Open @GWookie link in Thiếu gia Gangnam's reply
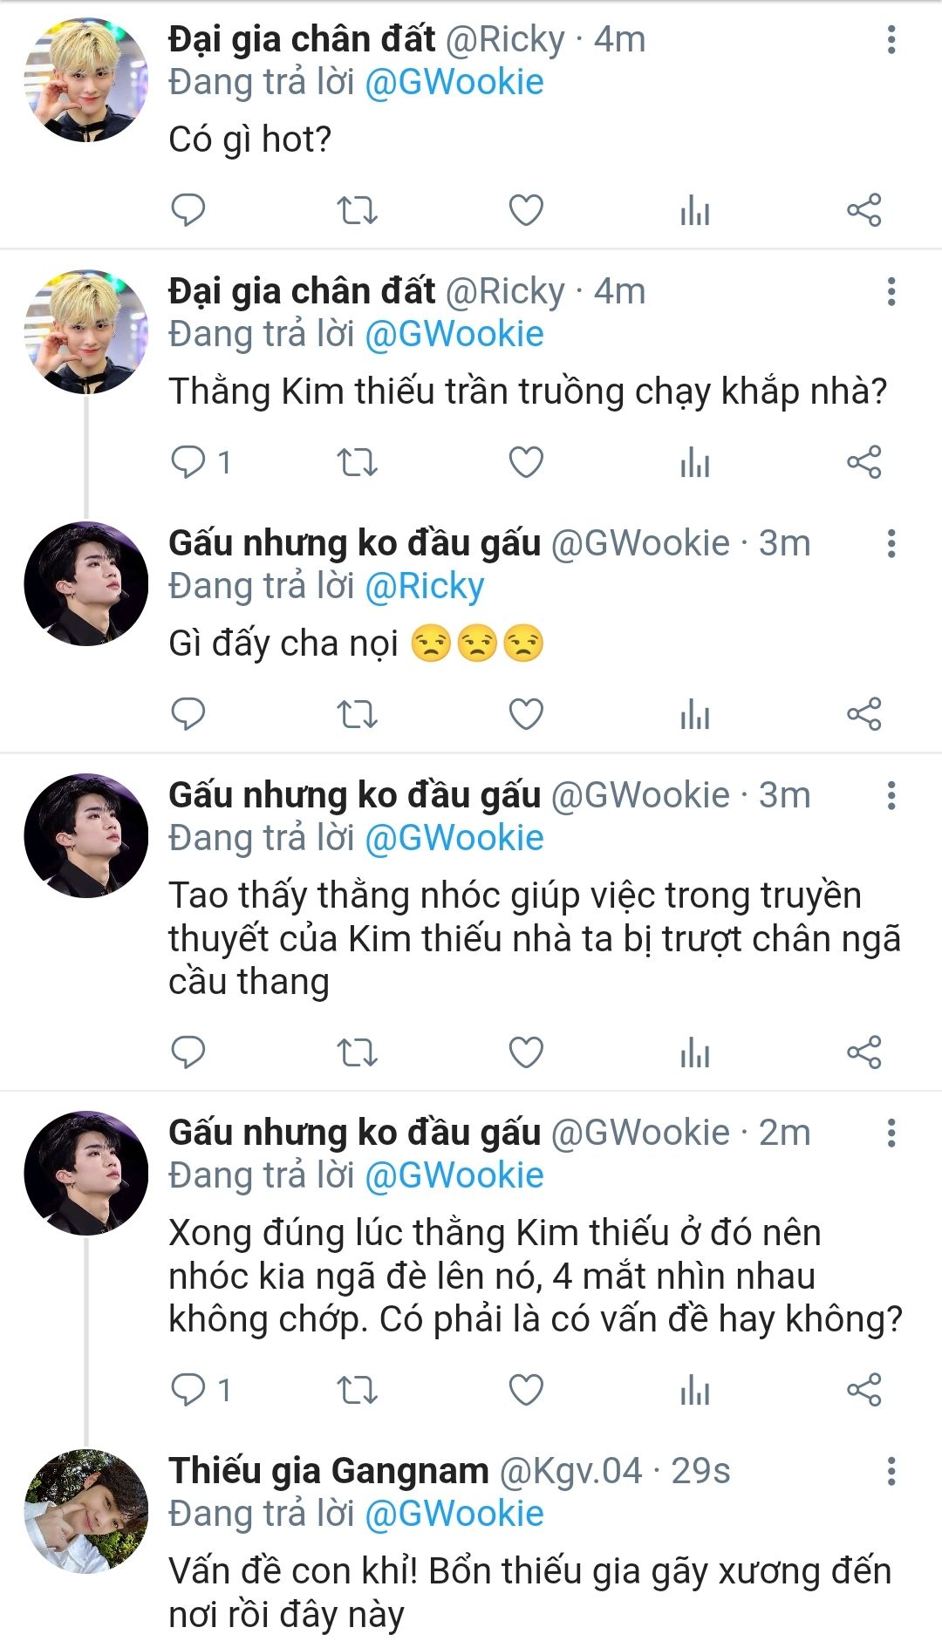942x1641 pixels. pyautogui.click(x=454, y=1514)
